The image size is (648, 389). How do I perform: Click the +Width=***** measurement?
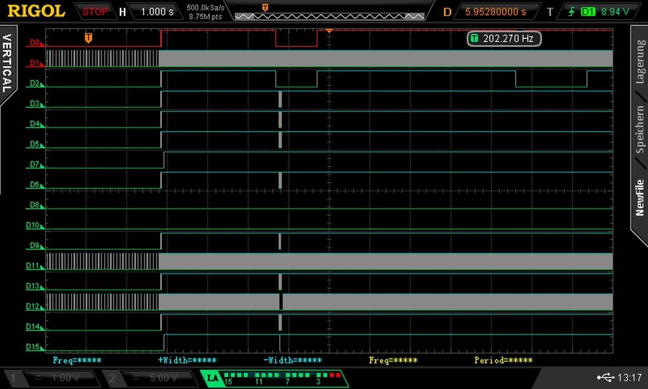(x=187, y=360)
